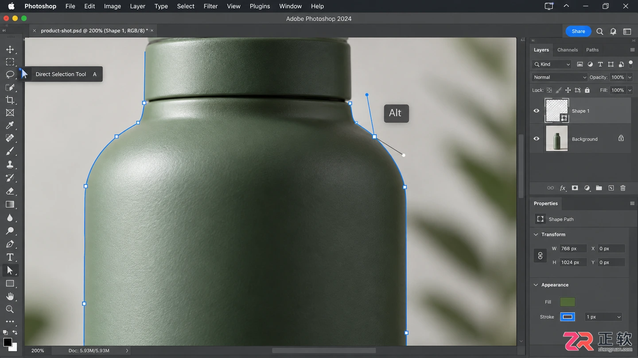Add a layer mask

point(575,188)
